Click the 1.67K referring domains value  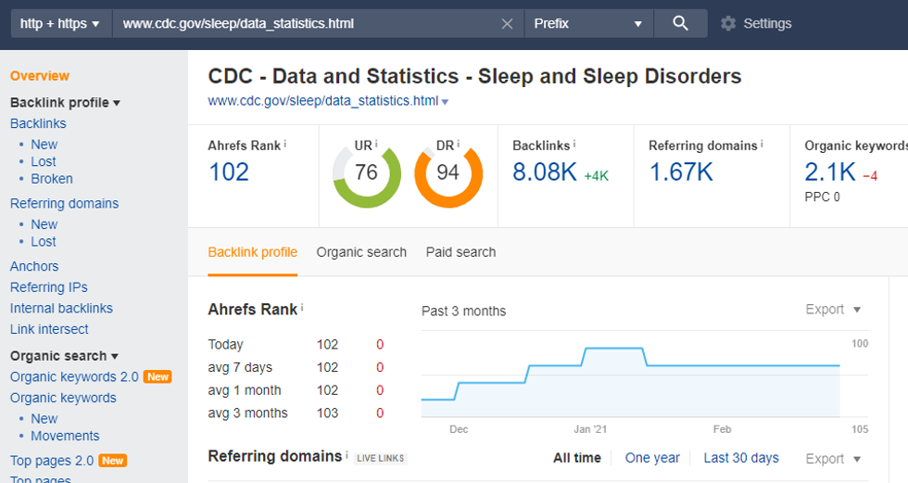point(681,172)
